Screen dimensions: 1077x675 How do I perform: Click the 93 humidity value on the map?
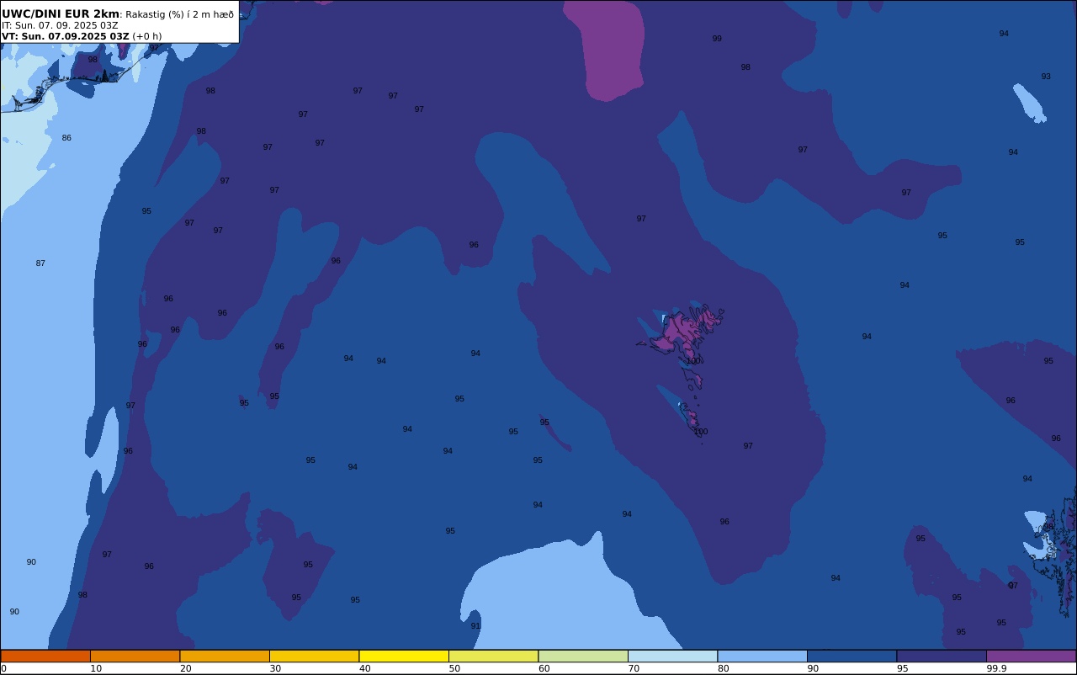click(x=1046, y=77)
